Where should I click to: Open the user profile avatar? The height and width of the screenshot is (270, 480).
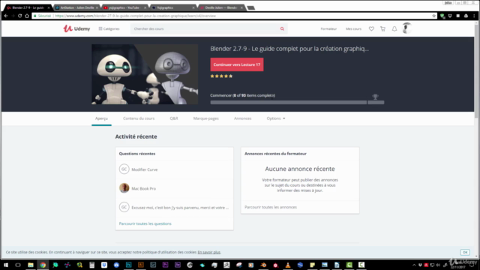[x=406, y=28]
